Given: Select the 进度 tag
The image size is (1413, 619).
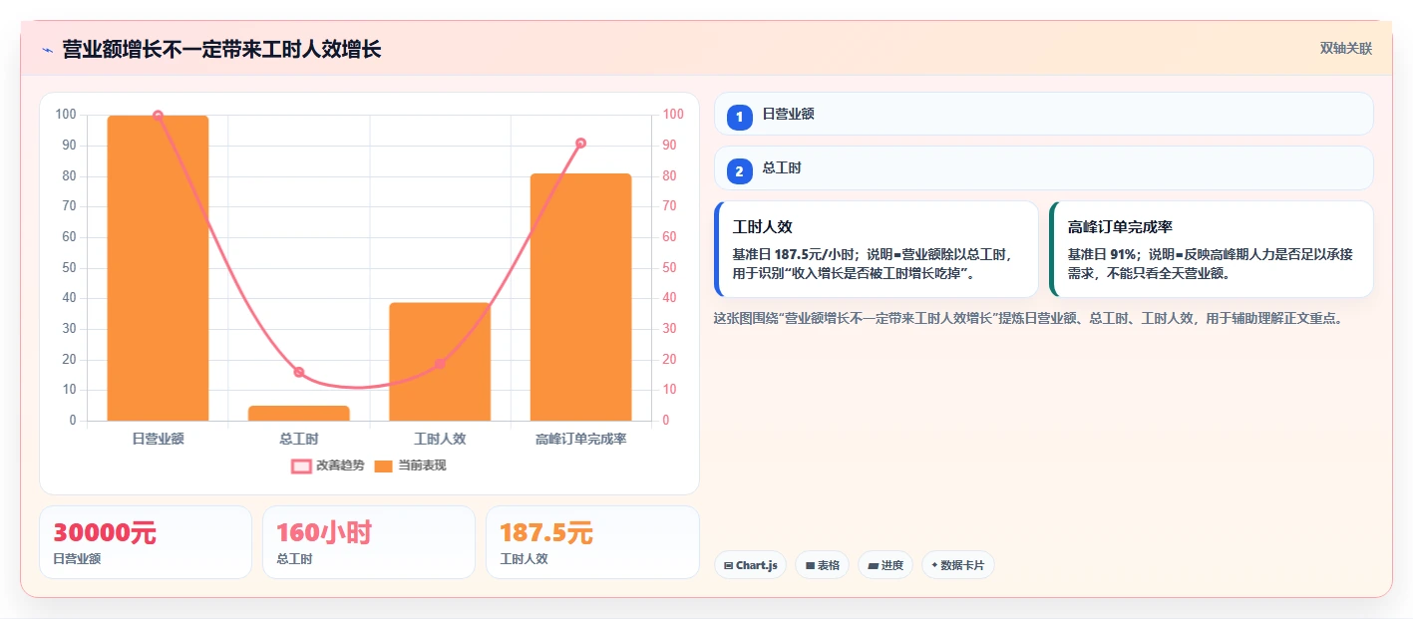Looking at the screenshot, I should 885,565.
